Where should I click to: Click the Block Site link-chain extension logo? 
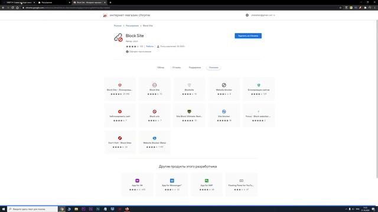pos(118,38)
